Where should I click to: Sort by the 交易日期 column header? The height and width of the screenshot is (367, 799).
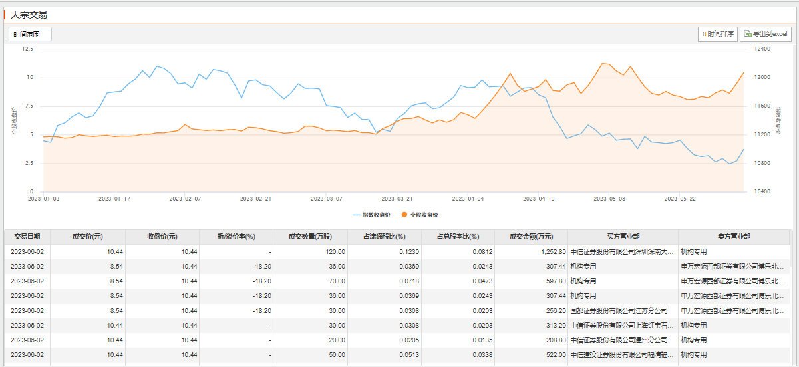coord(27,237)
